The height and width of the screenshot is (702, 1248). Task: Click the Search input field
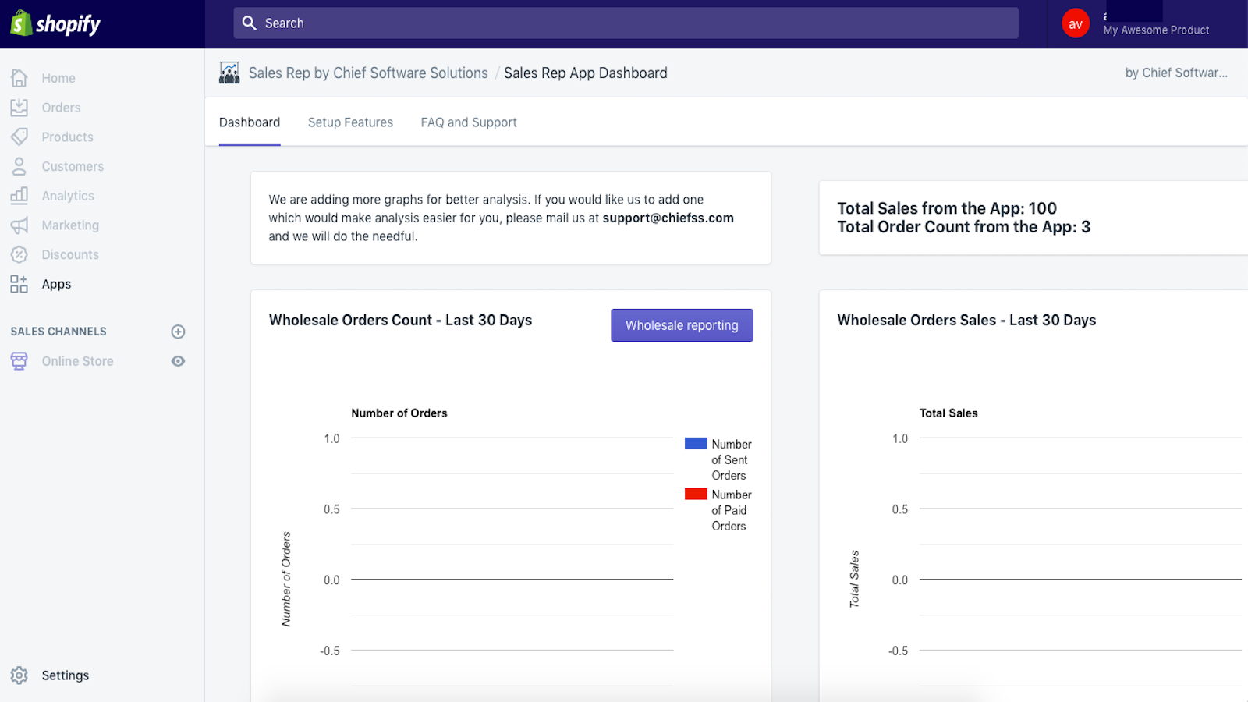[x=626, y=23]
